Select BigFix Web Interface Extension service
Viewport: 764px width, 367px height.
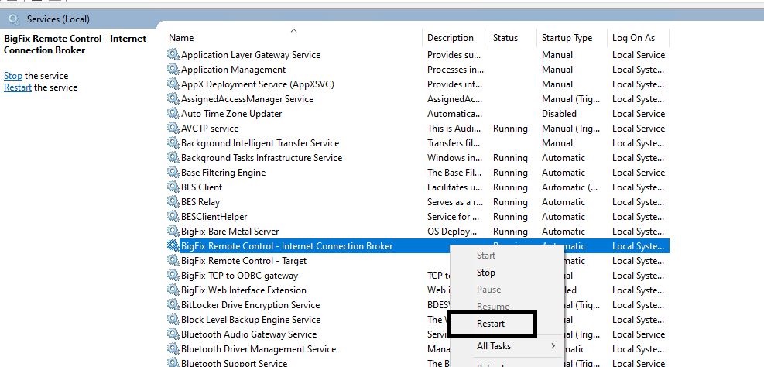(244, 290)
